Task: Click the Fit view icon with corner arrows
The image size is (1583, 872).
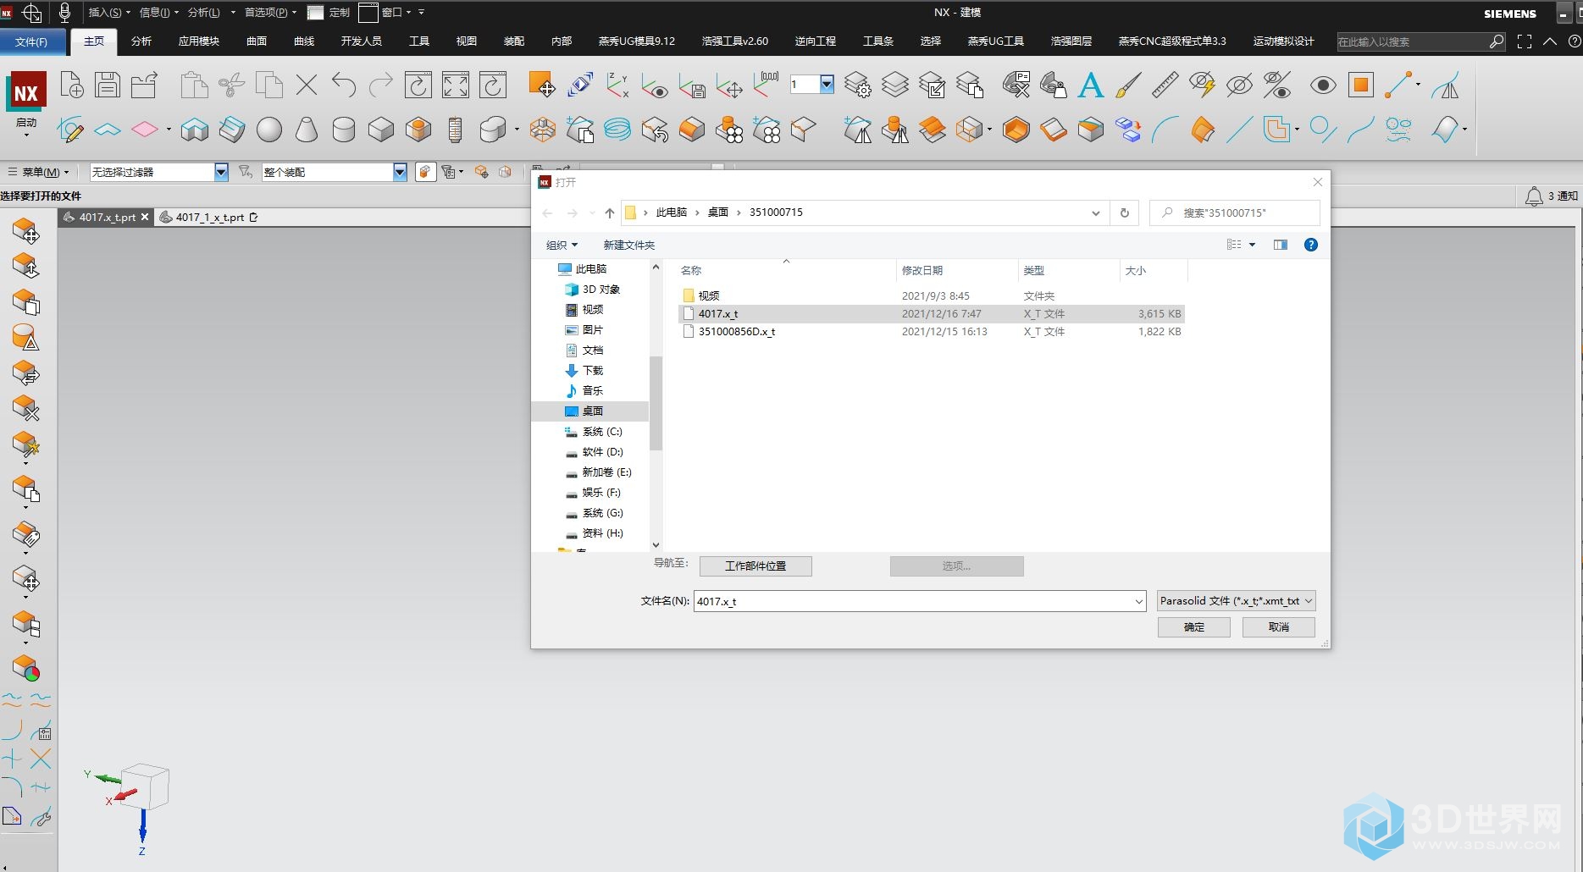Action: click(x=456, y=85)
